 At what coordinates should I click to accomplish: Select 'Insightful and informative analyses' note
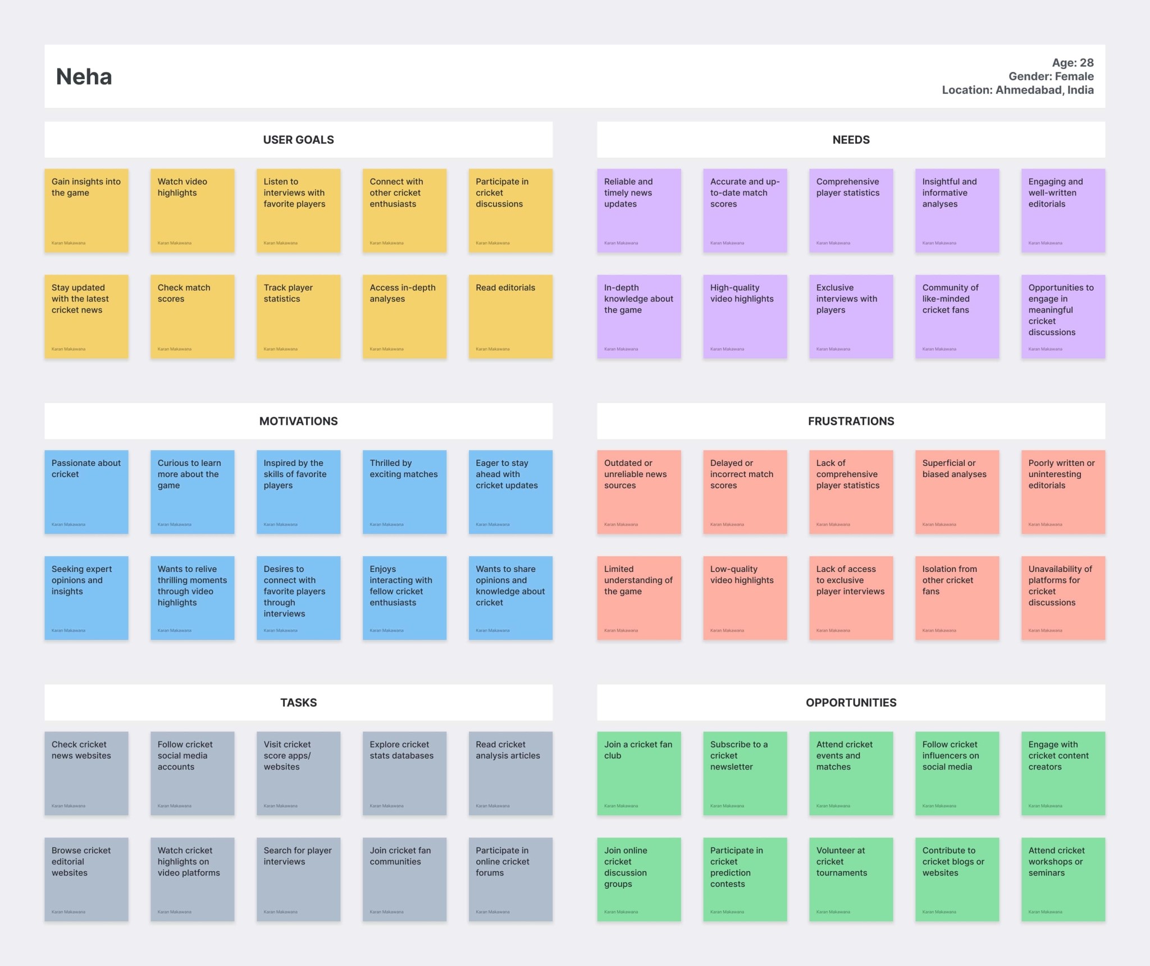pos(957,210)
